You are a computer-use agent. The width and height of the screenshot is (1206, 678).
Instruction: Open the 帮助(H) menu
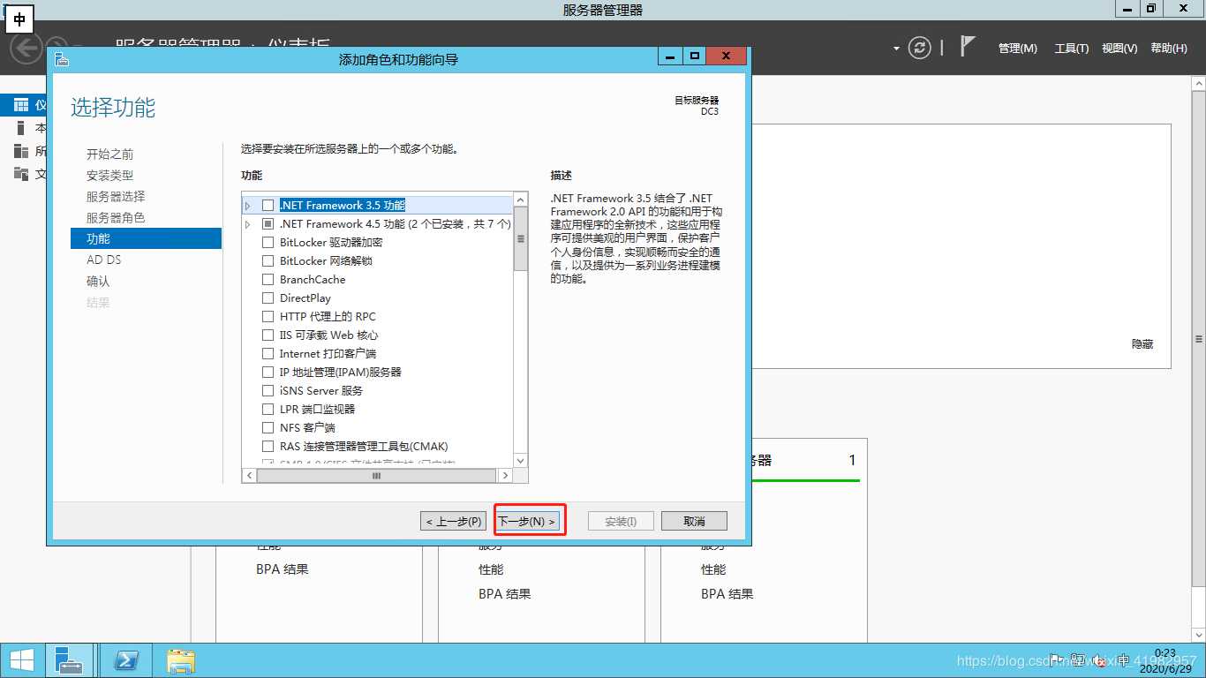(1169, 49)
